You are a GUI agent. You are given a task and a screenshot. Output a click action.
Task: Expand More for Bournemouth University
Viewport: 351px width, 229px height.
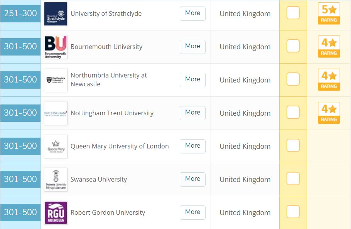coord(192,47)
